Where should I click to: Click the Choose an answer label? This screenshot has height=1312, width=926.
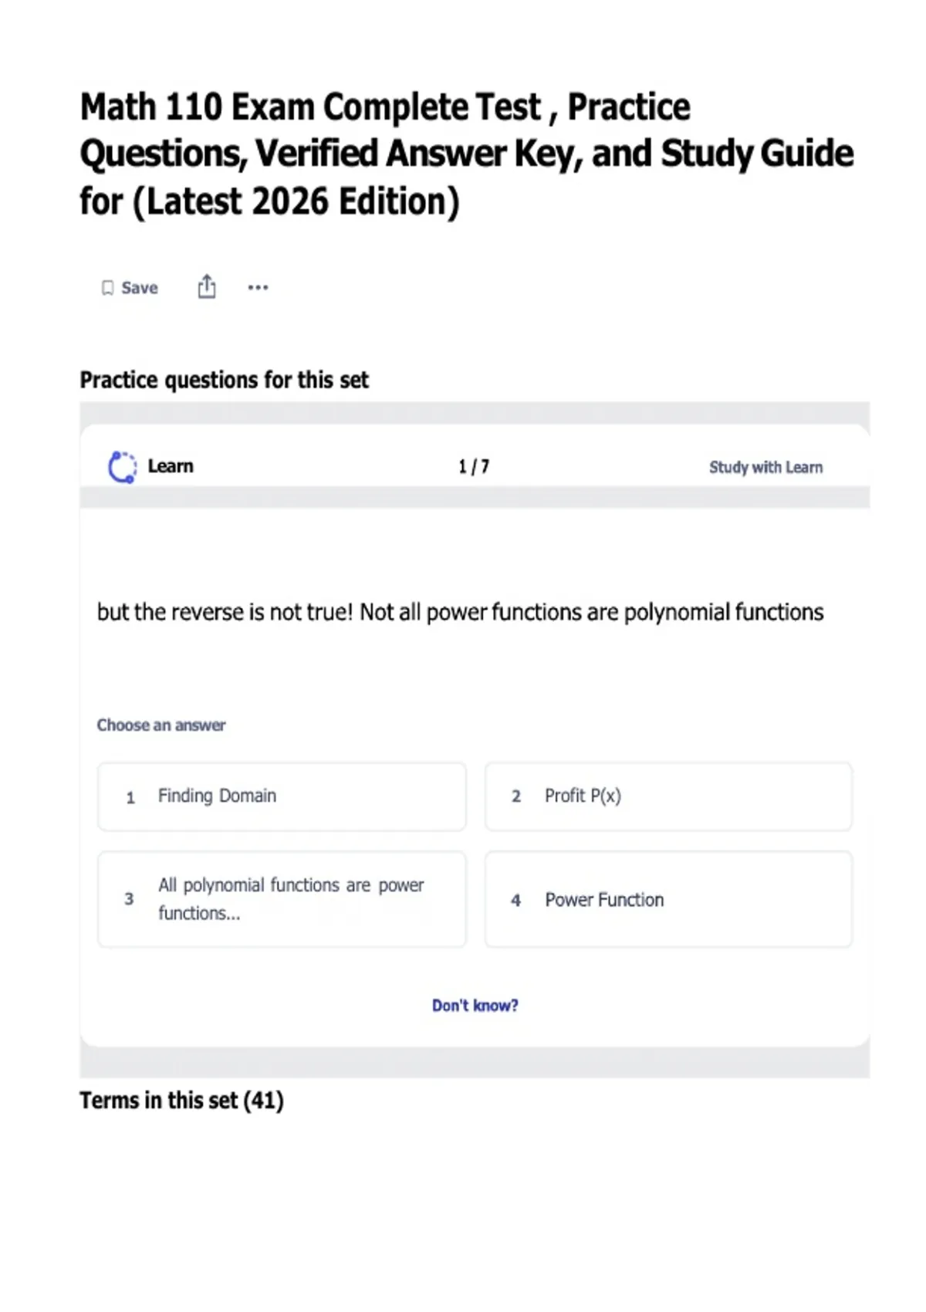161,725
